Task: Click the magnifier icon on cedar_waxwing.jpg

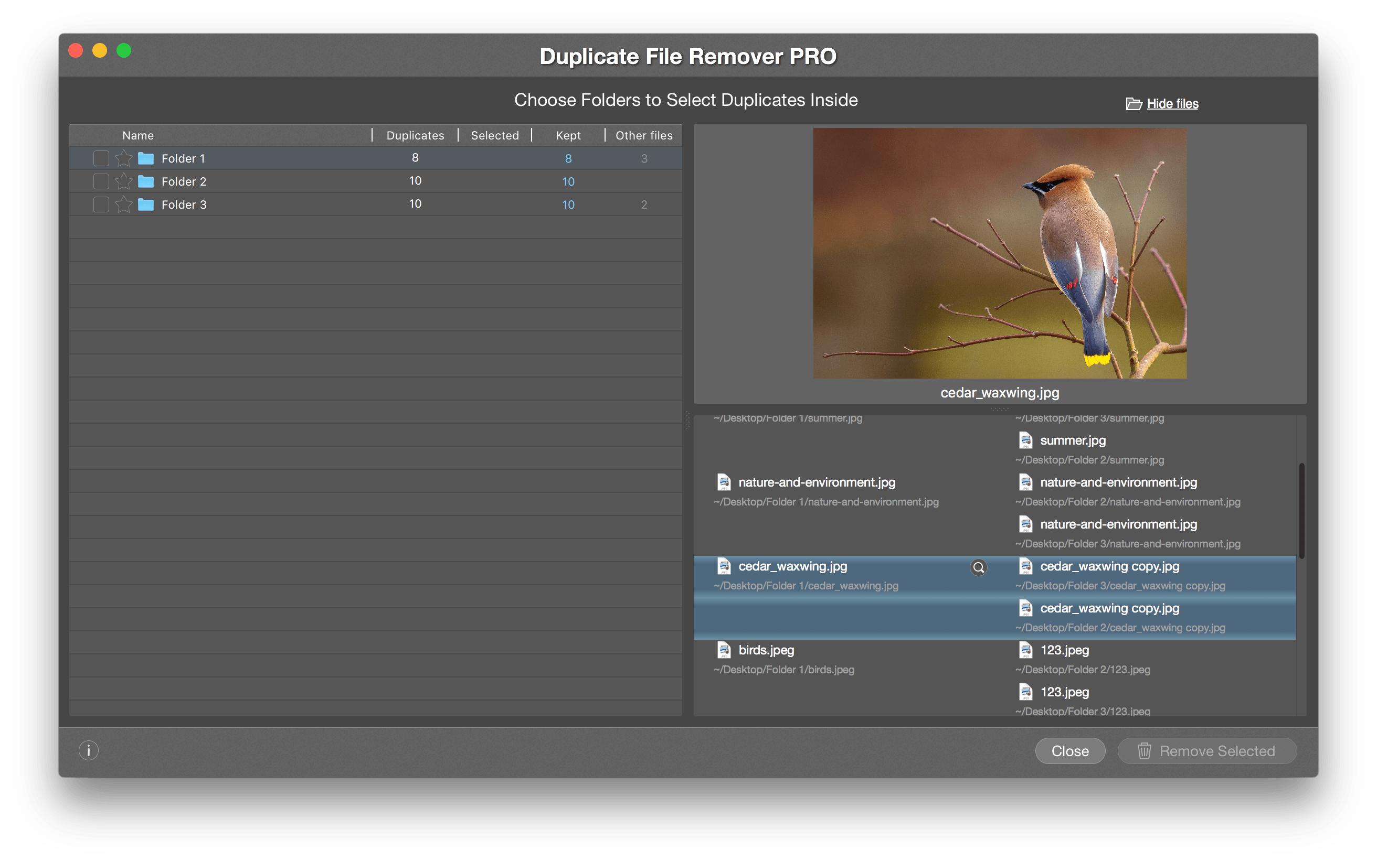Action: (978, 567)
